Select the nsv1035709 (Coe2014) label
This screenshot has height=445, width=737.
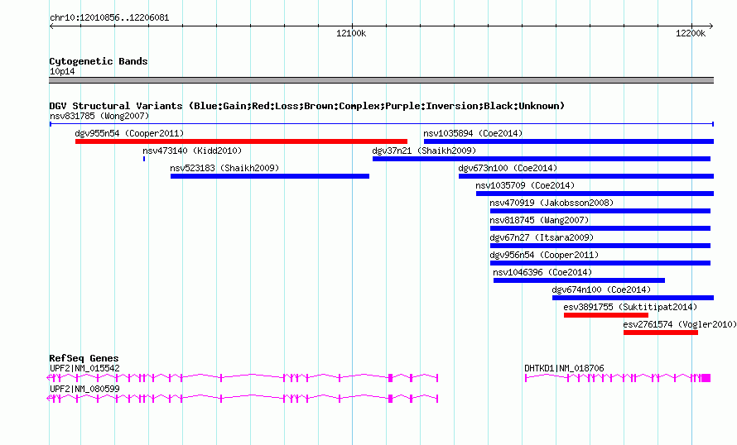[x=525, y=185]
